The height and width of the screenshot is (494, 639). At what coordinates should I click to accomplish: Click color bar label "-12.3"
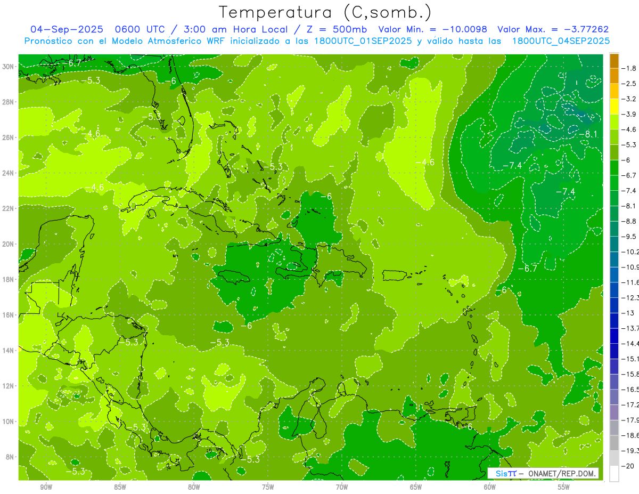(630, 298)
